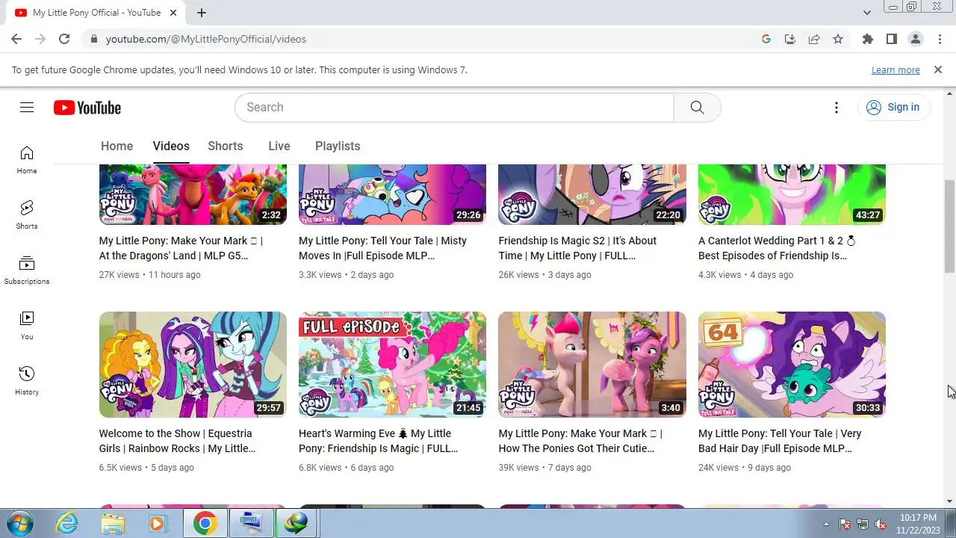Click the YouTube logo

87,108
